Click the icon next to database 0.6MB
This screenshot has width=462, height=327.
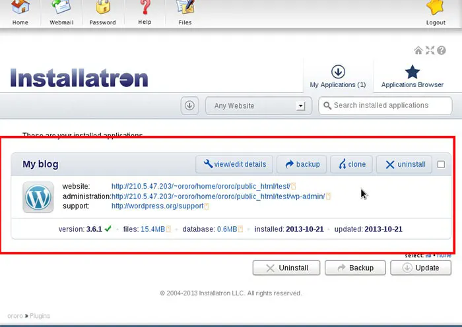(241, 229)
